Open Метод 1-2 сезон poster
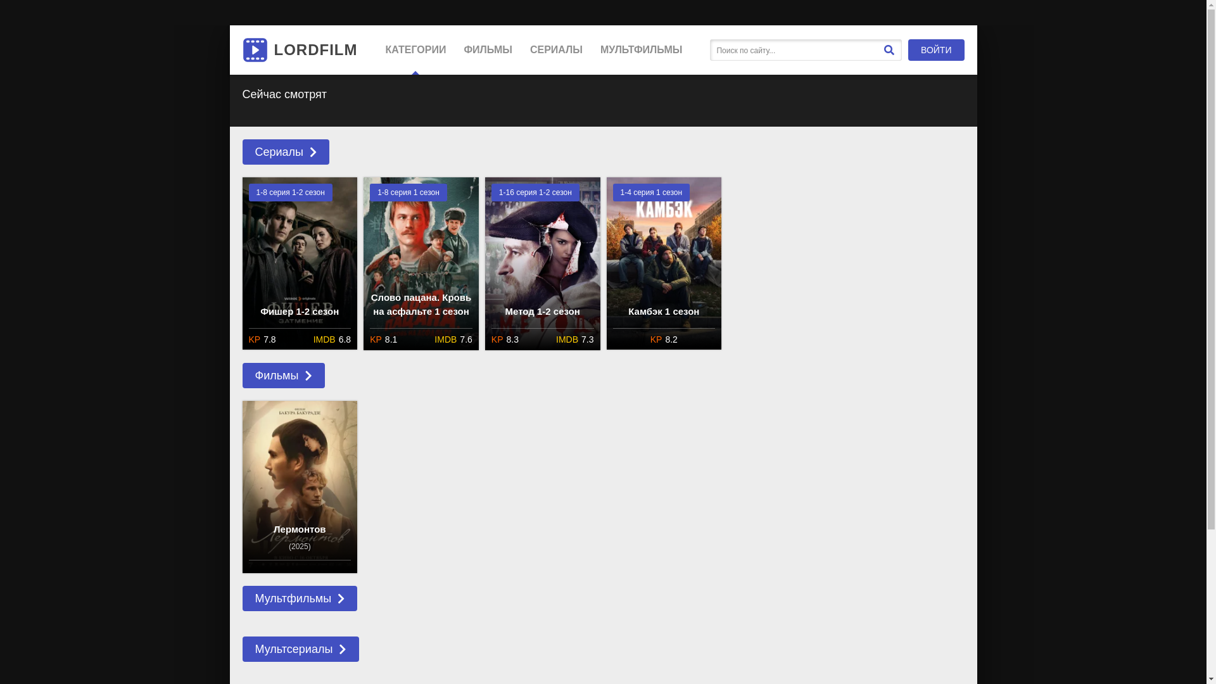The width and height of the screenshot is (1216, 684). pyautogui.click(x=543, y=253)
